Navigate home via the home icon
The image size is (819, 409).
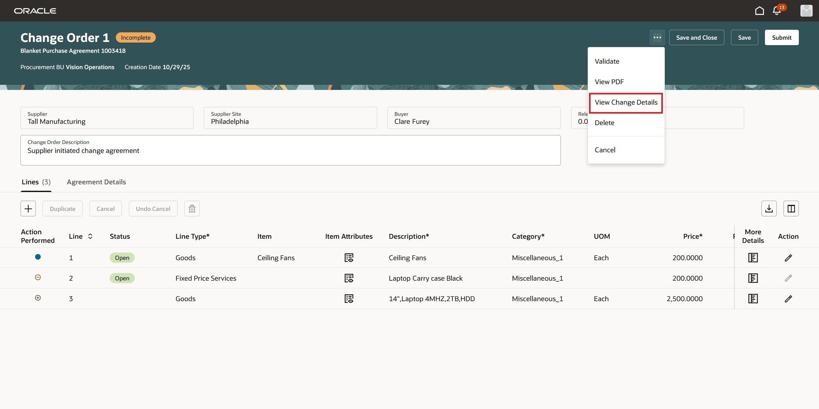tap(759, 11)
